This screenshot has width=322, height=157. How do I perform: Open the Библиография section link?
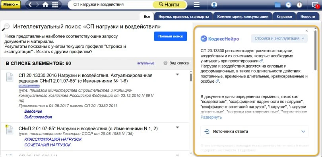click(38, 117)
